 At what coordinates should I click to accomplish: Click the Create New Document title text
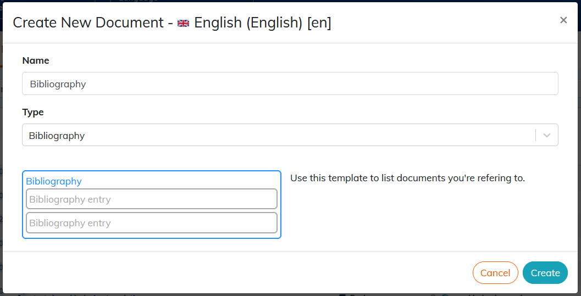[88, 23]
